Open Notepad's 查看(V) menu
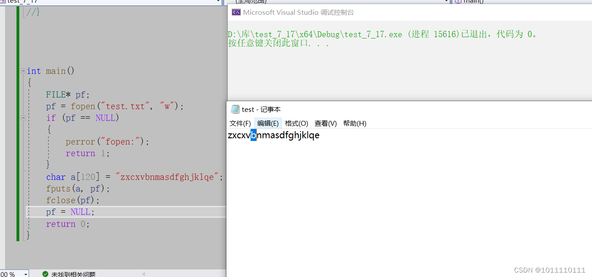Image resolution: width=592 pixels, height=277 pixels. pos(326,124)
